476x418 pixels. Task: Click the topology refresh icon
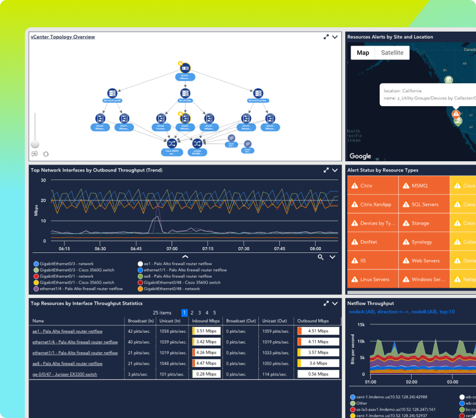[x=46, y=154]
